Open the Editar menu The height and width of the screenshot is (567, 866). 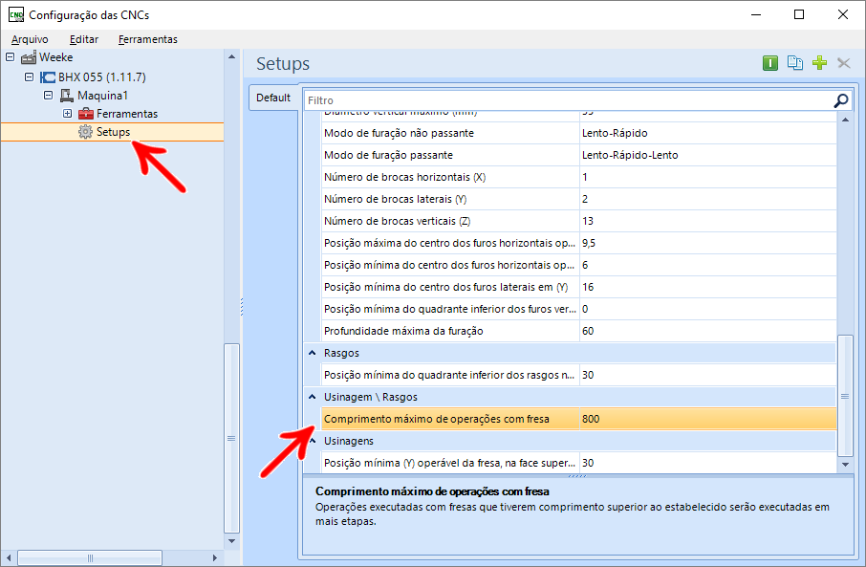click(84, 39)
